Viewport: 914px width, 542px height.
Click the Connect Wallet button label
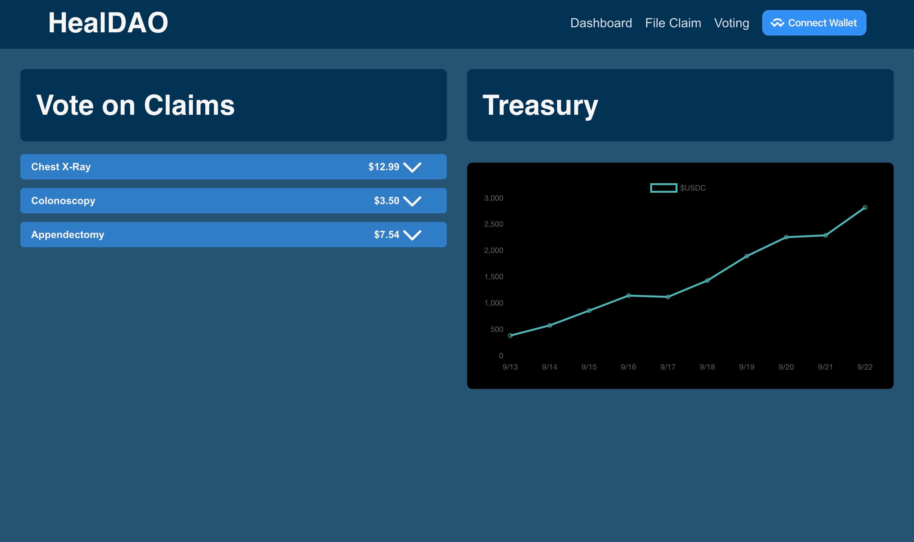click(822, 23)
